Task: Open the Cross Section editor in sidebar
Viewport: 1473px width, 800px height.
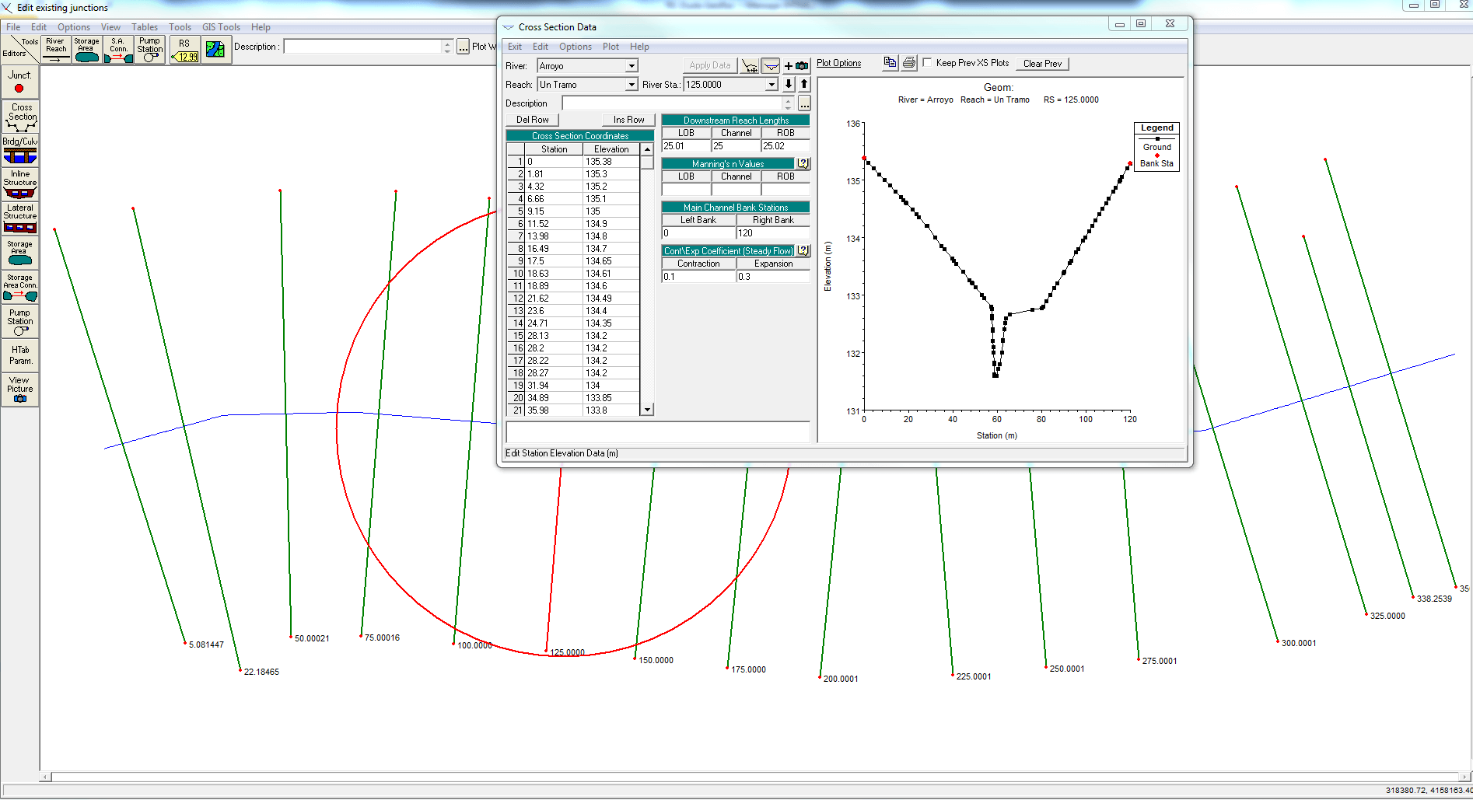Action: tap(19, 117)
